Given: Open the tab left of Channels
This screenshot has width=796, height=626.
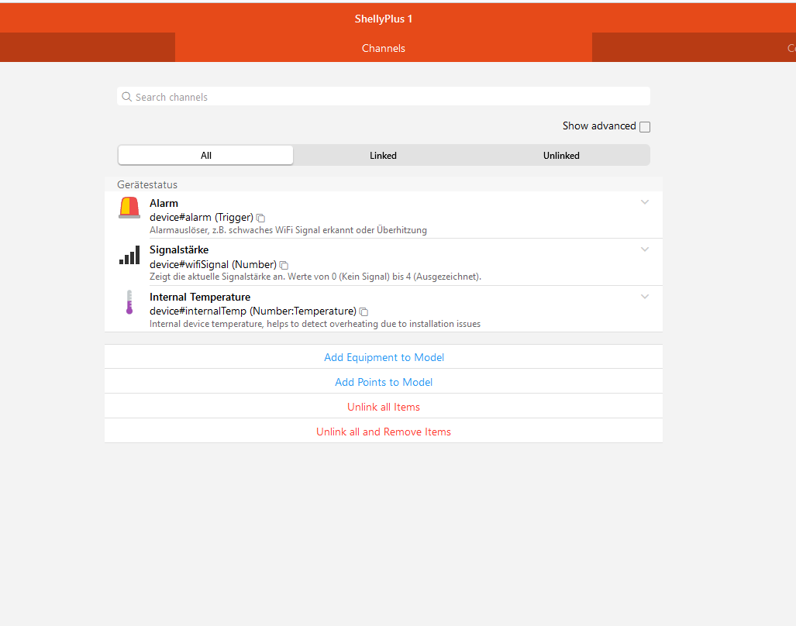Looking at the screenshot, I should (x=88, y=48).
